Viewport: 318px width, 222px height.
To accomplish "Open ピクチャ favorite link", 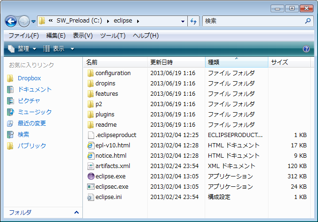I will coord(29,100).
